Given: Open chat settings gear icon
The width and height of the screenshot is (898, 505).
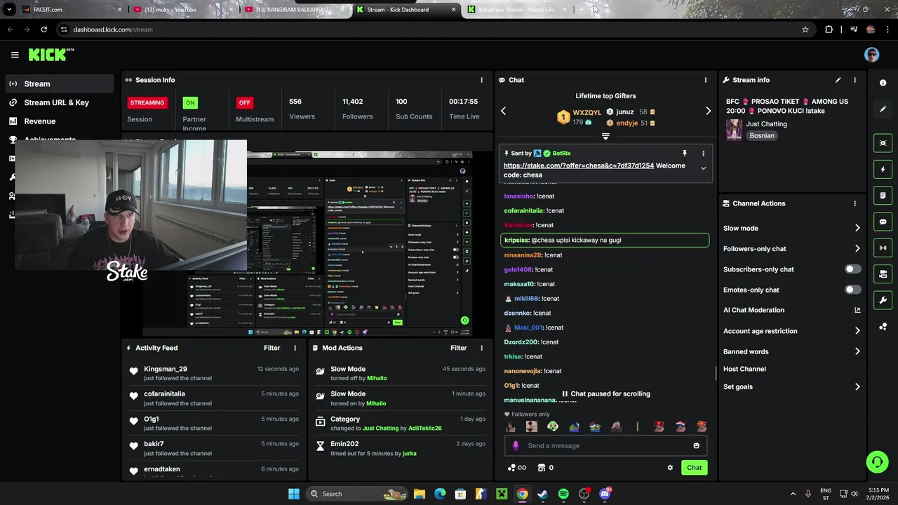Looking at the screenshot, I should tap(670, 468).
